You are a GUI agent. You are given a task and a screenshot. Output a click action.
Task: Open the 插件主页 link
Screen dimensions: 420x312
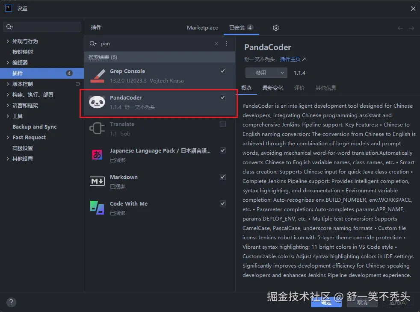(290, 59)
